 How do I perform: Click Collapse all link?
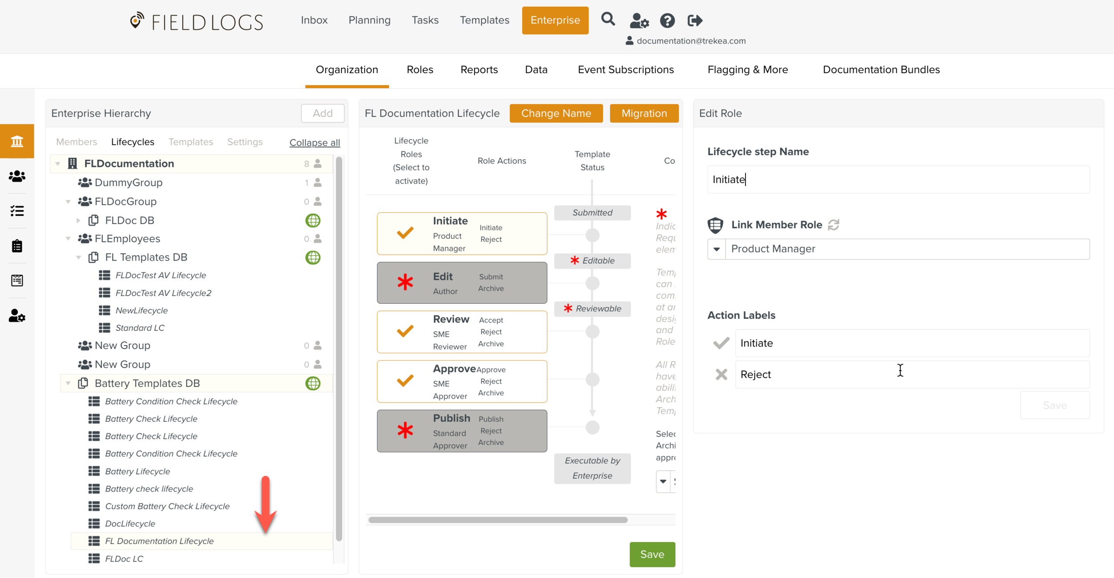[315, 142]
